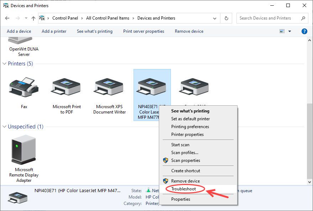Click Add a printer toolbar button

click(54, 31)
